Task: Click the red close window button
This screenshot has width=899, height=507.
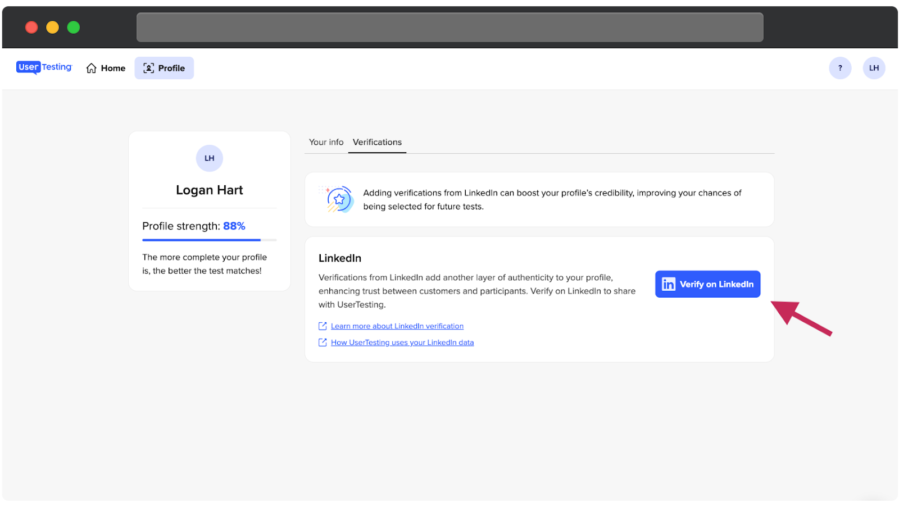Action: 31,27
